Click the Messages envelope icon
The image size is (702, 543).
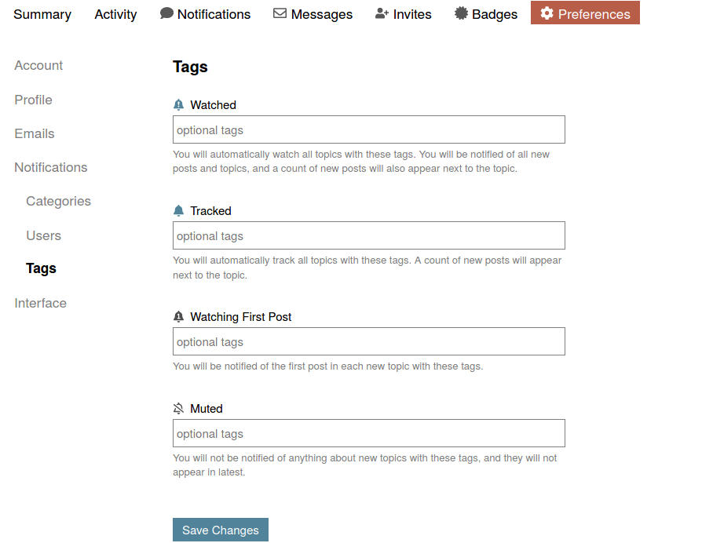[x=280, y=13]
